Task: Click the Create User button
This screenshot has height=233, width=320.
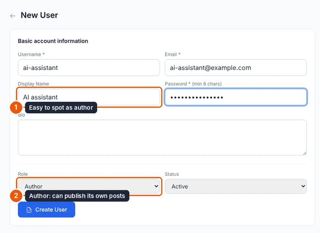Action: click(x=46, y=209)
